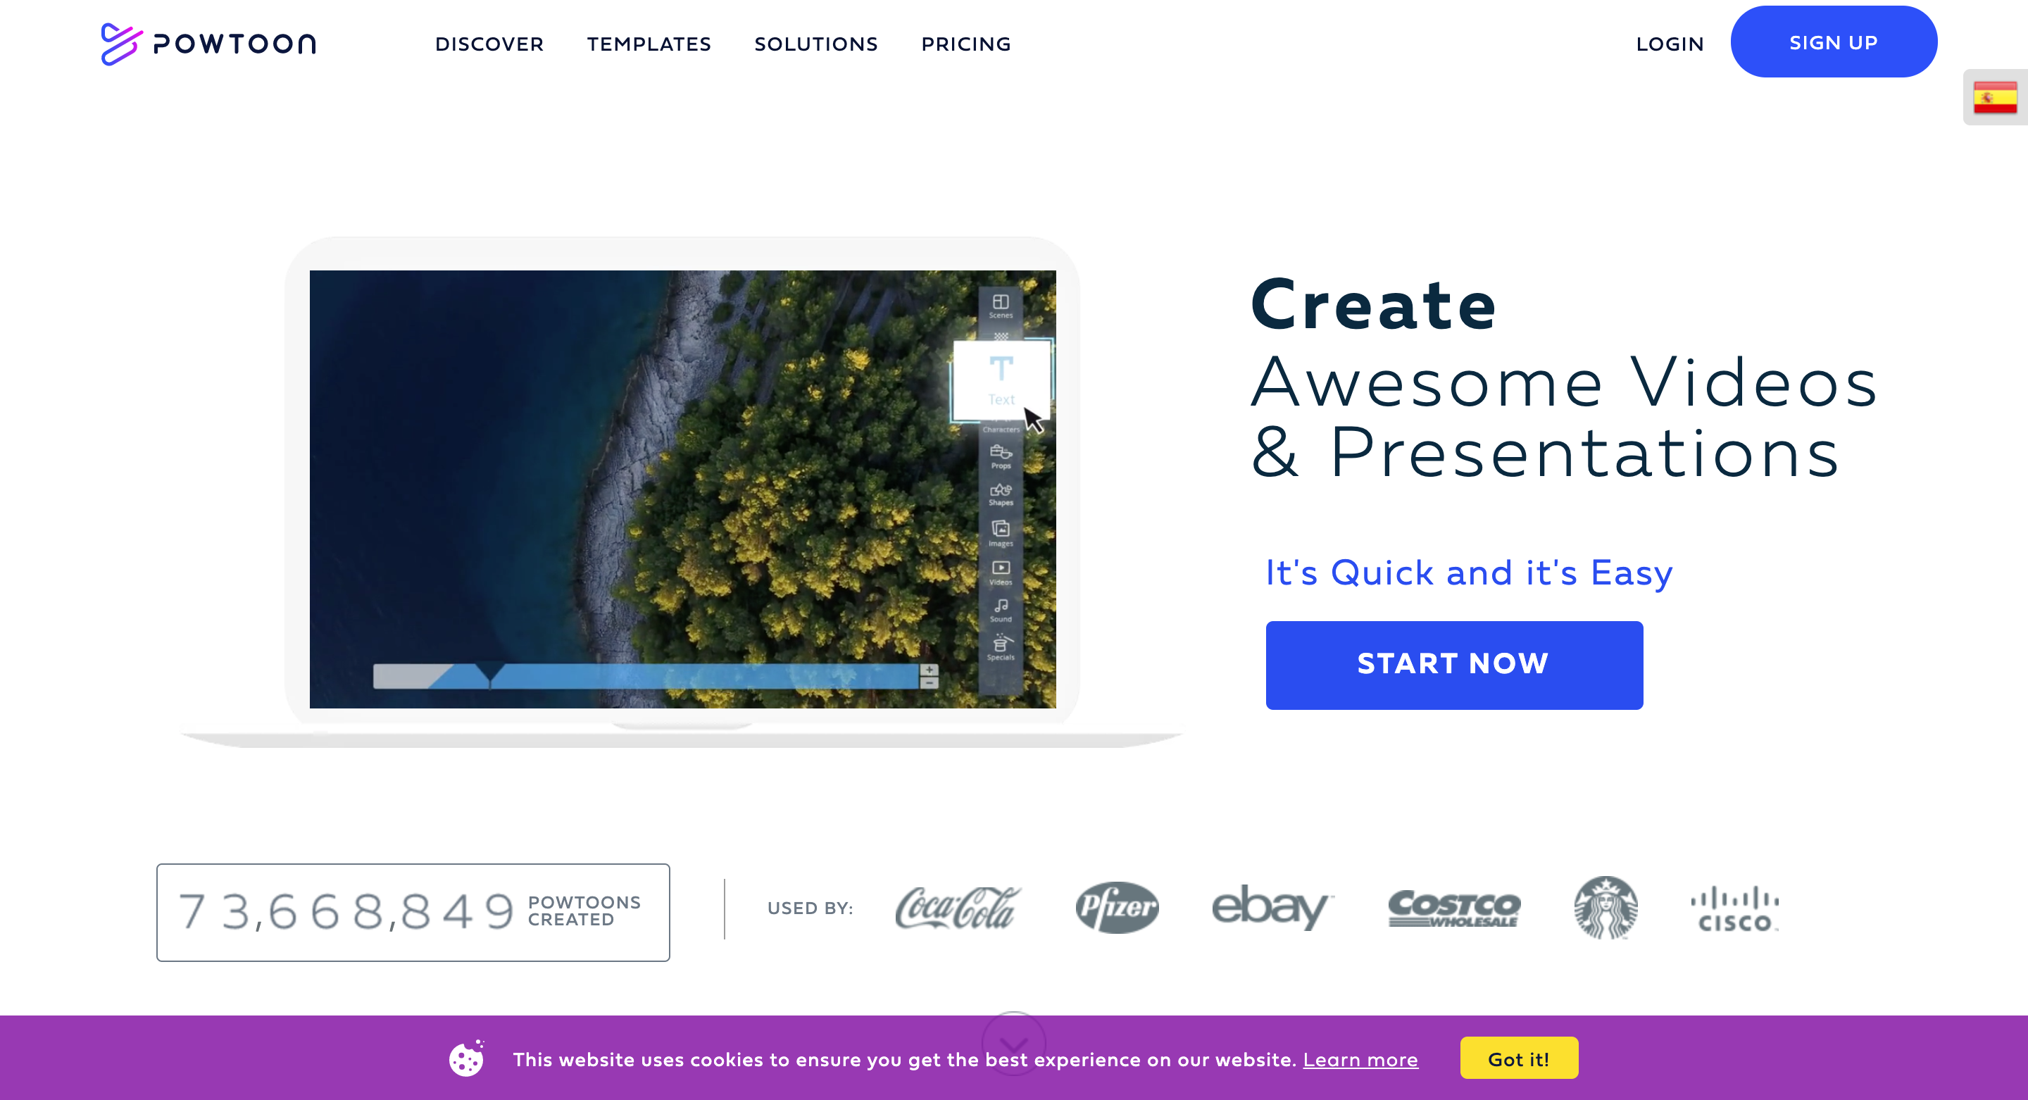Click the Got it! cookie button

tap(1515, 1059)
